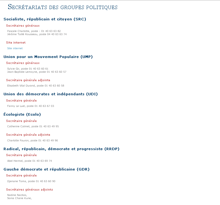Select the Djenane Toma contact line
This screenshot has height=205, width=220.
tap(31, 181)
